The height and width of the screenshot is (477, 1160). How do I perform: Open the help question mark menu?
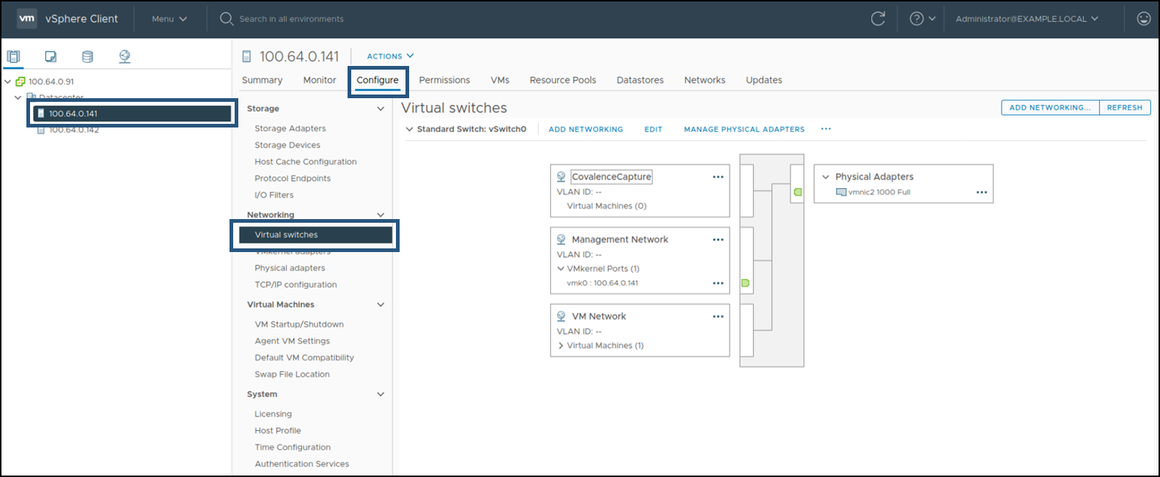[x=922, y=19]
